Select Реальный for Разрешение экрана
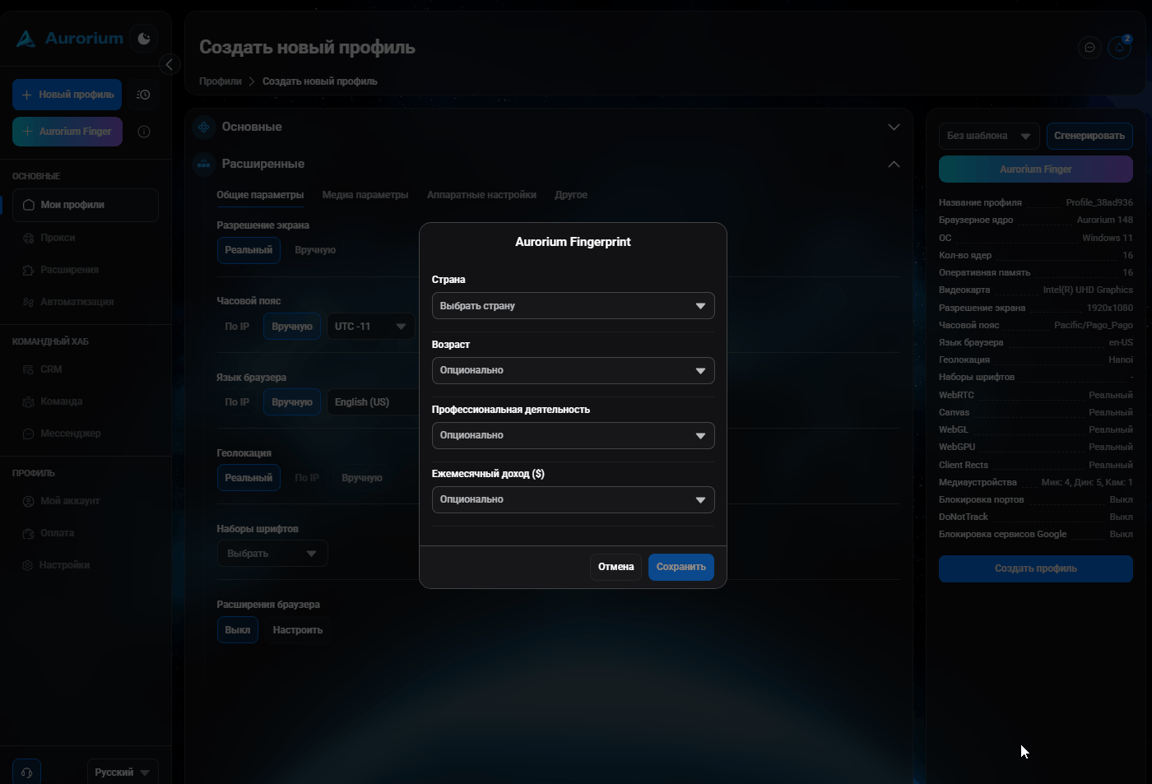Screen dimensions: 1152x784 point(249,250)
